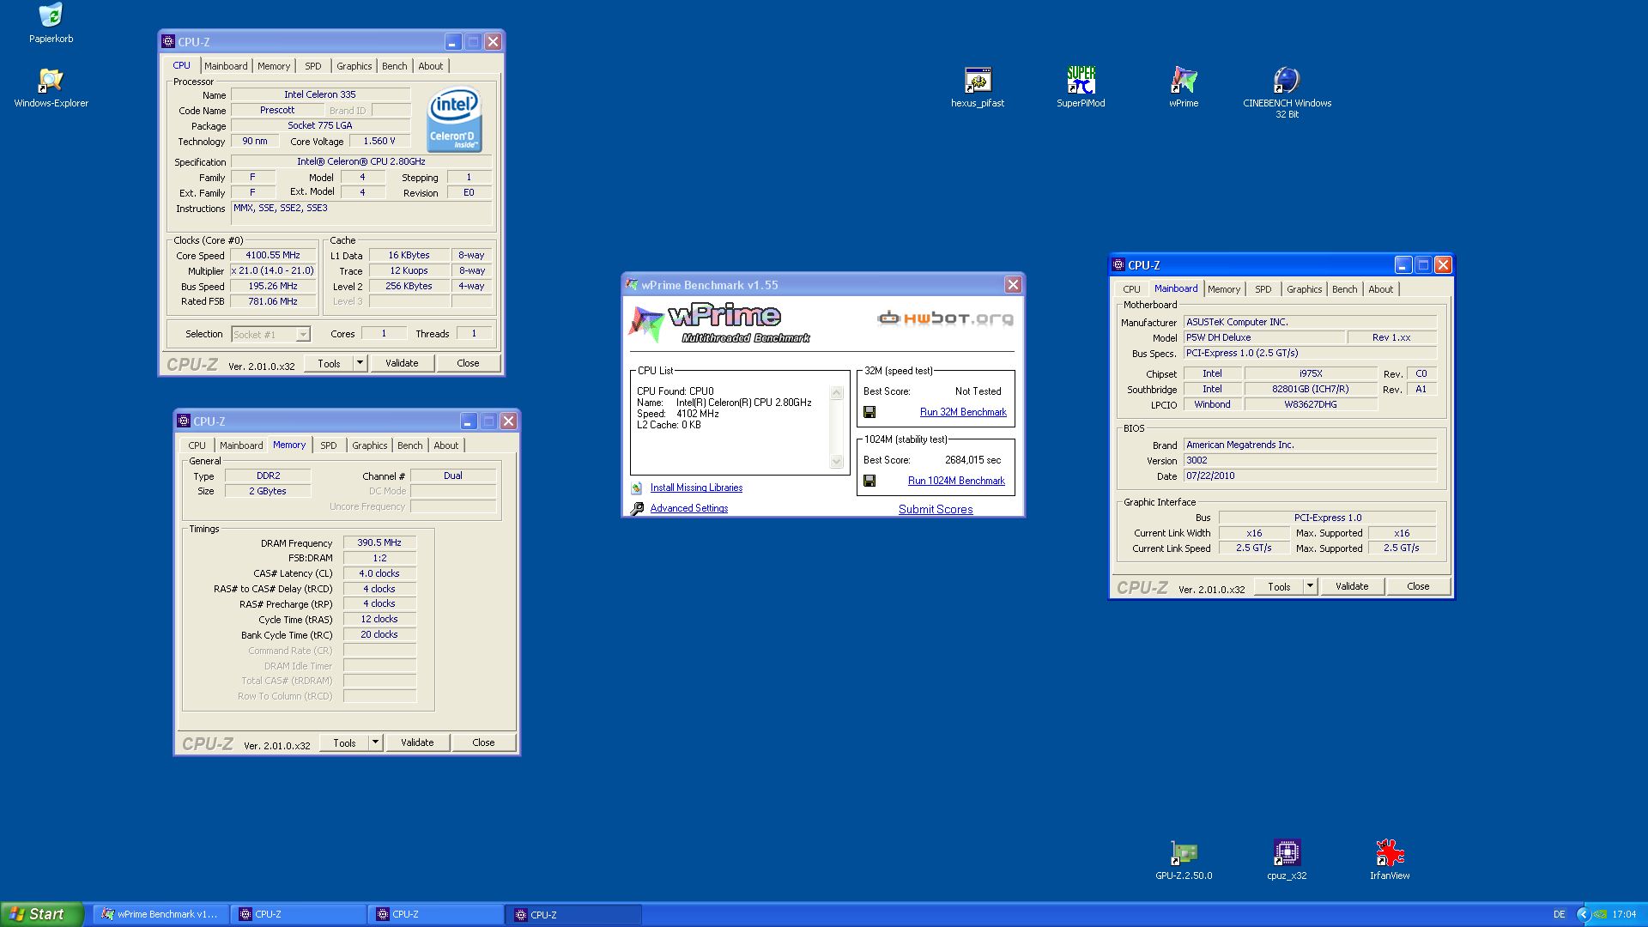
Task: Click the floppy save icon for 1024M score
Action: (869, 481)
